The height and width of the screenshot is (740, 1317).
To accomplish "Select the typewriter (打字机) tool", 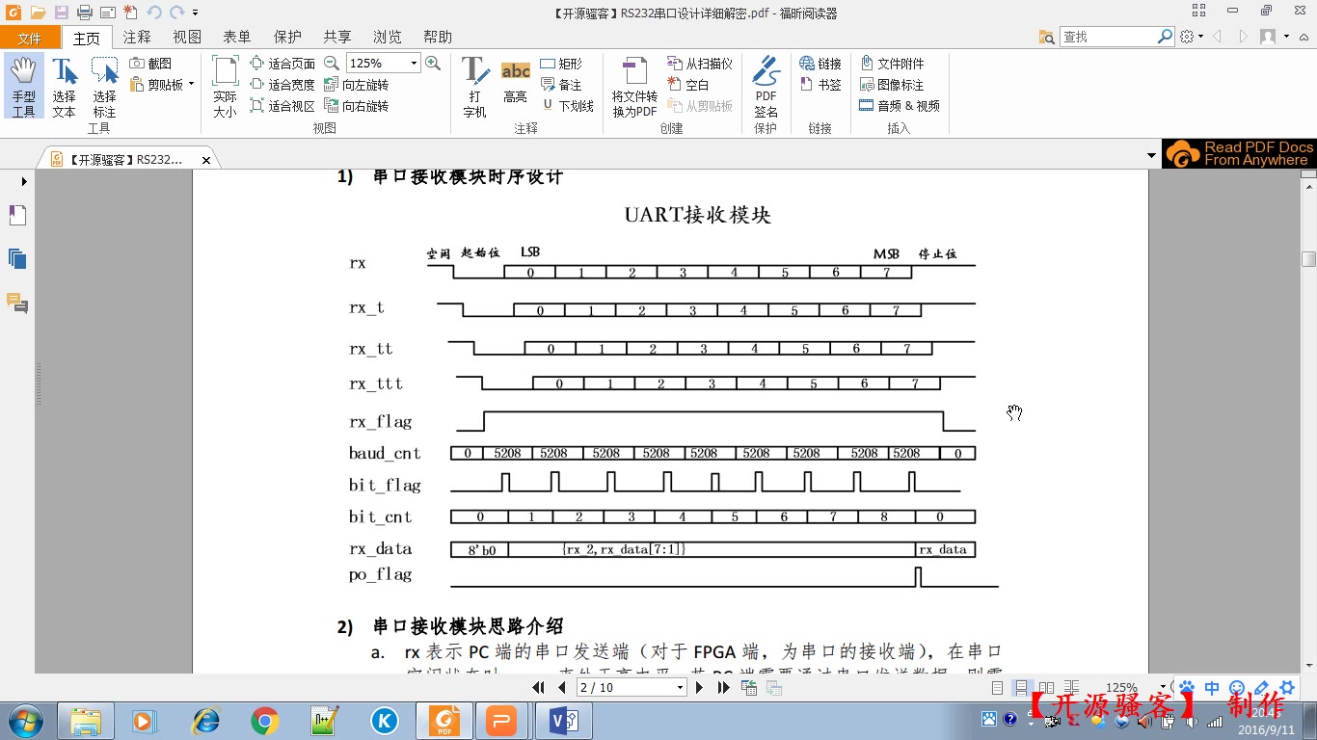I will pyautogui.click(x=473, y=85).
